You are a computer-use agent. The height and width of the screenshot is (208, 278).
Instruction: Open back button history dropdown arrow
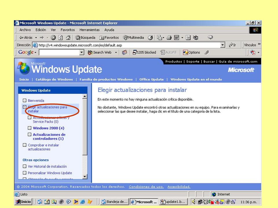(x=36, y=38)
